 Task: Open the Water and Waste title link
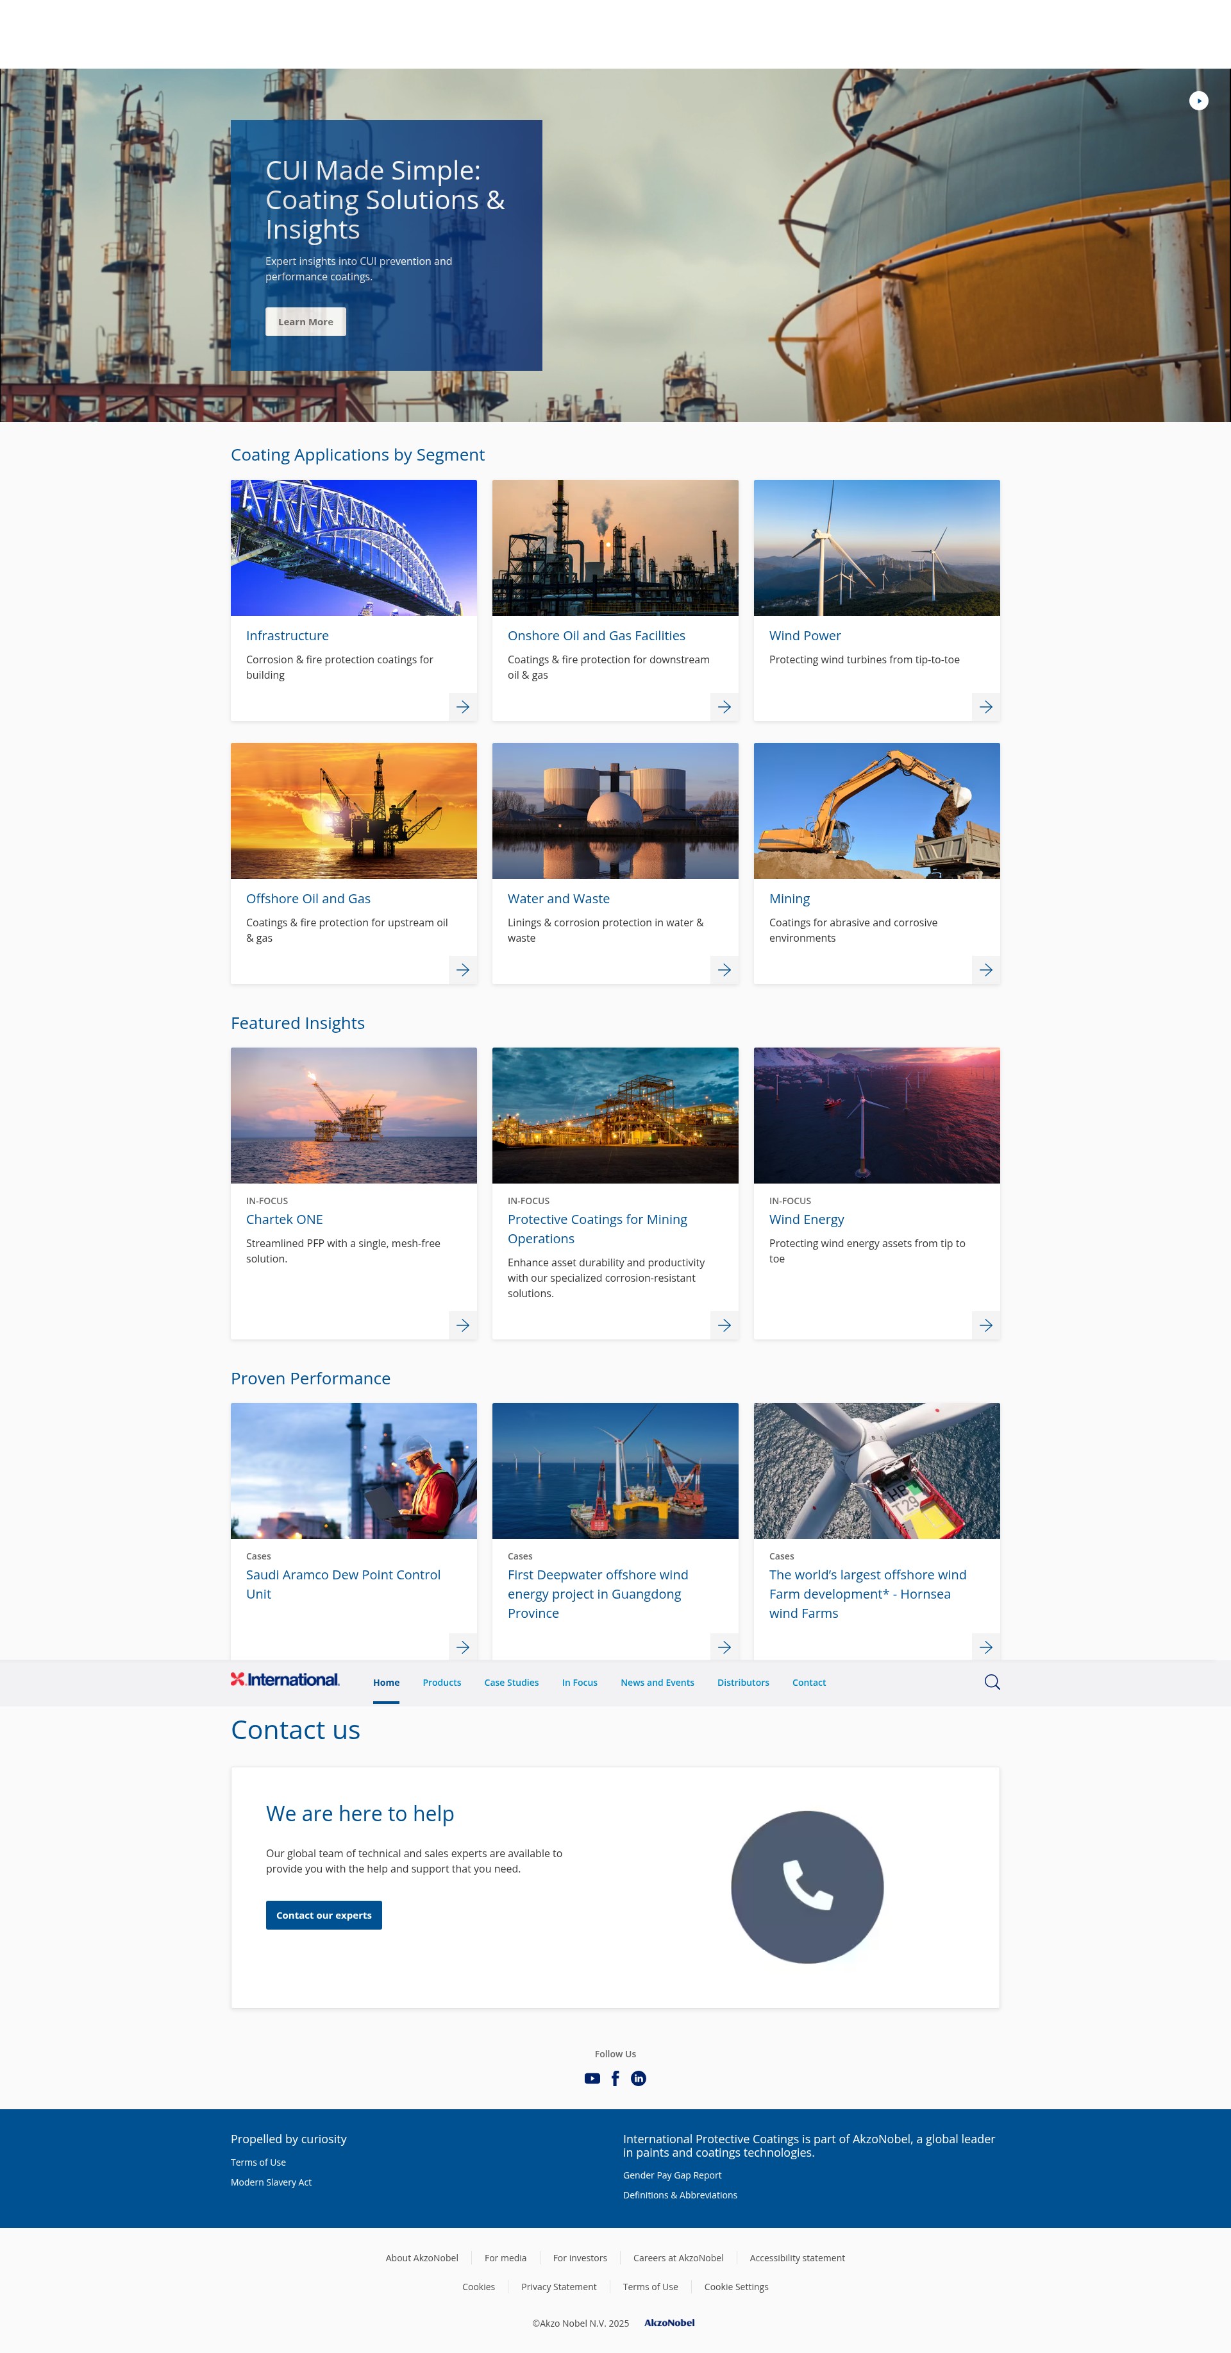[x=559, y=899]
